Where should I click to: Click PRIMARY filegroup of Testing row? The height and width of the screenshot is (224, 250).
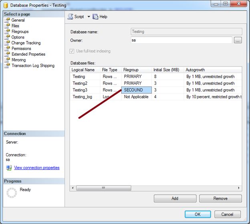[137, 77]
